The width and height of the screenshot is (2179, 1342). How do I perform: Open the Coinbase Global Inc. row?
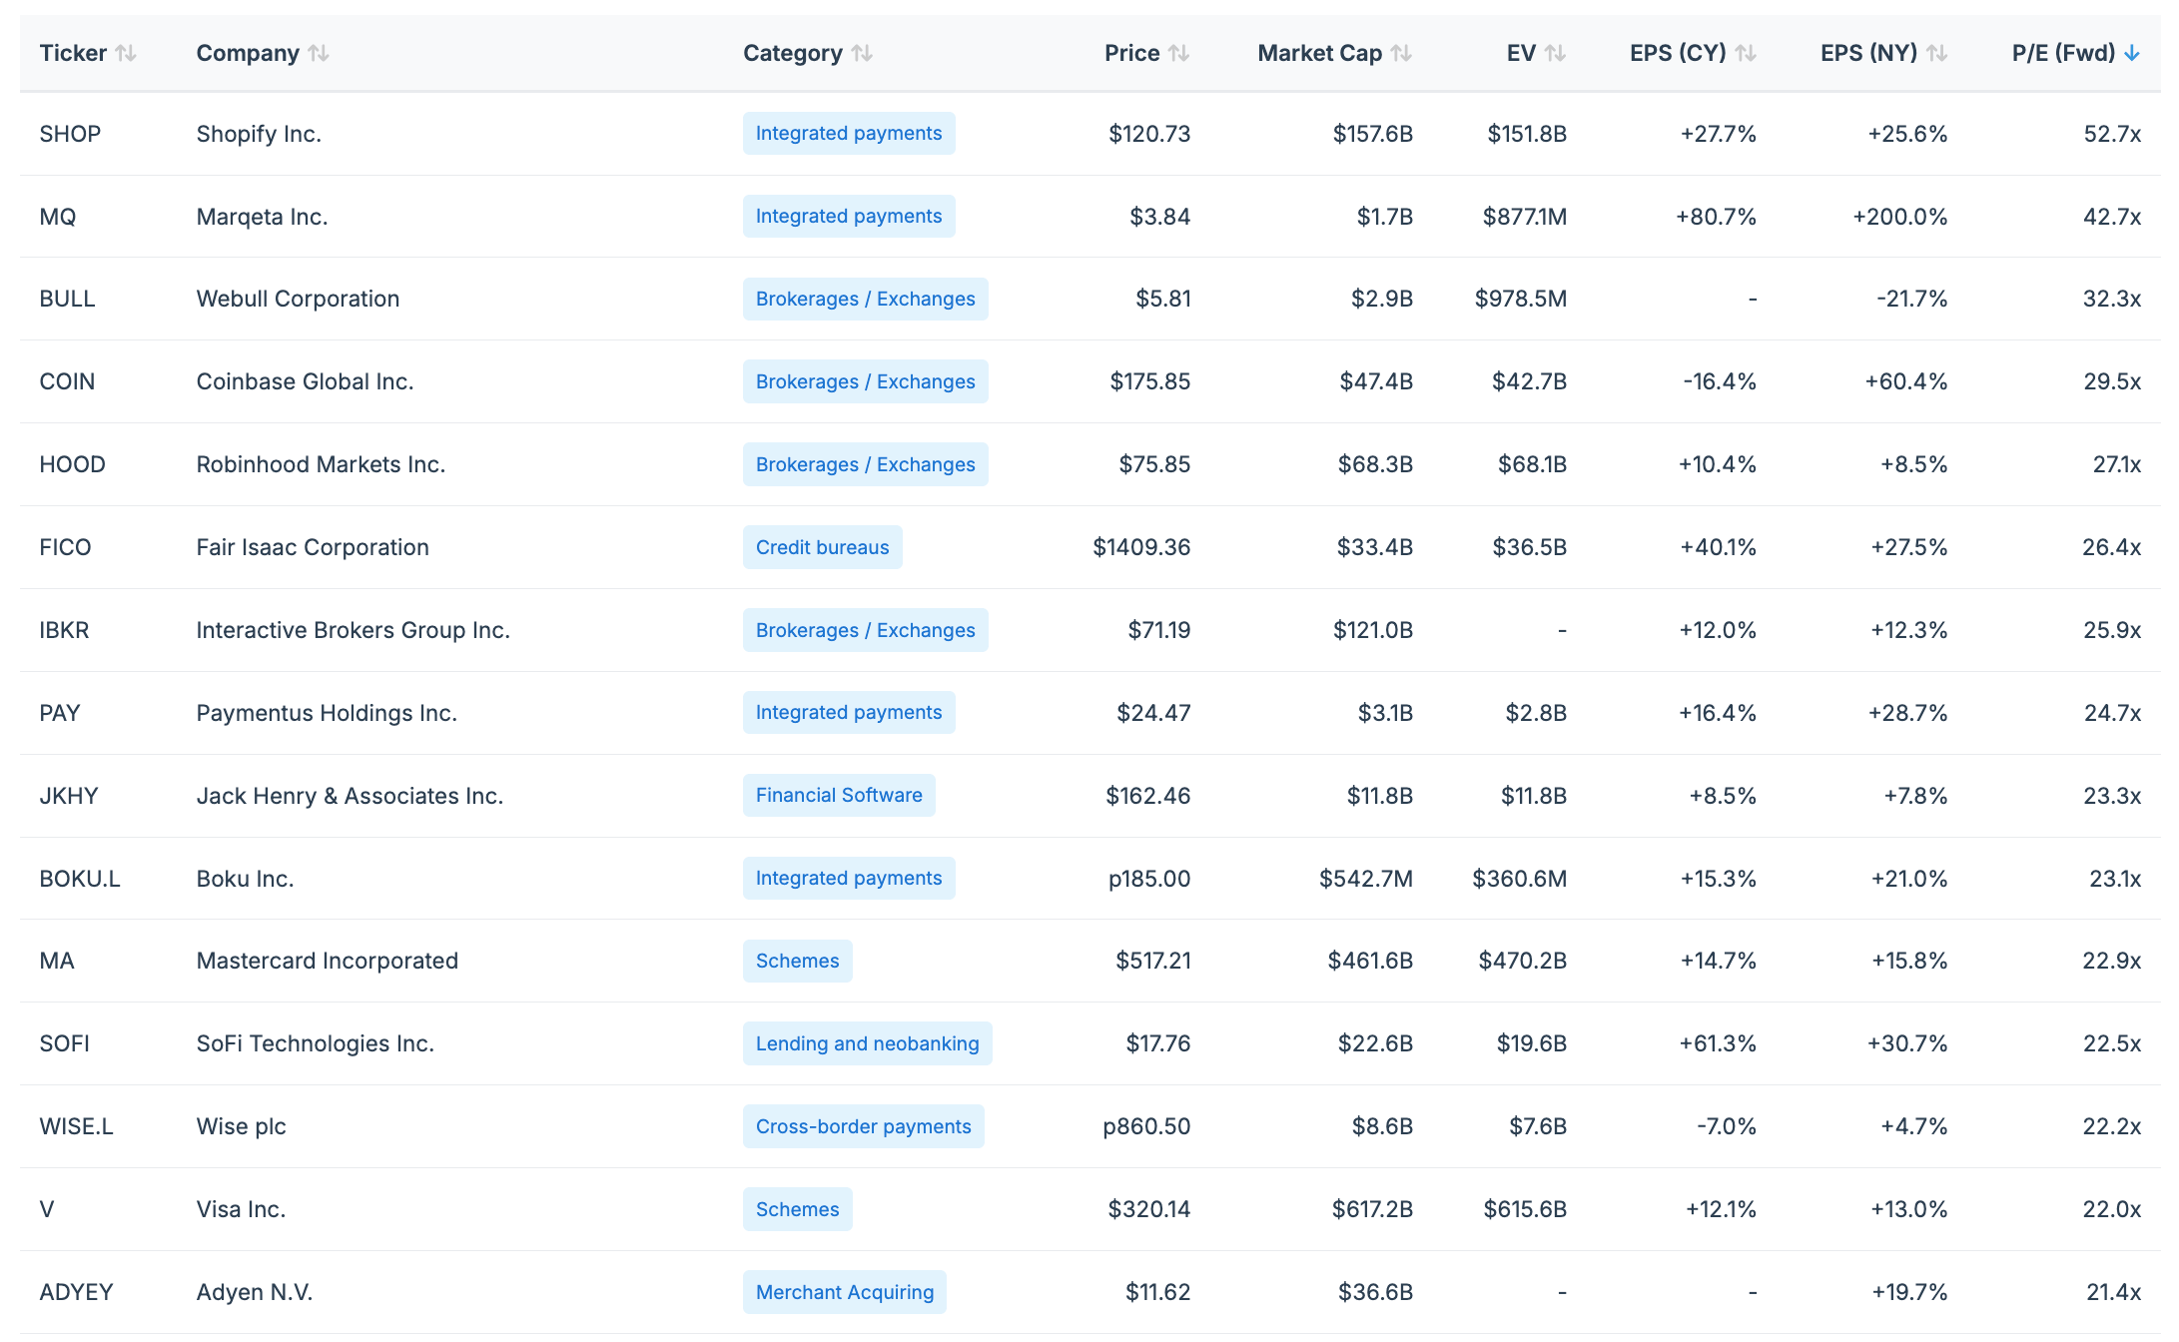click(x=305, y=381)
